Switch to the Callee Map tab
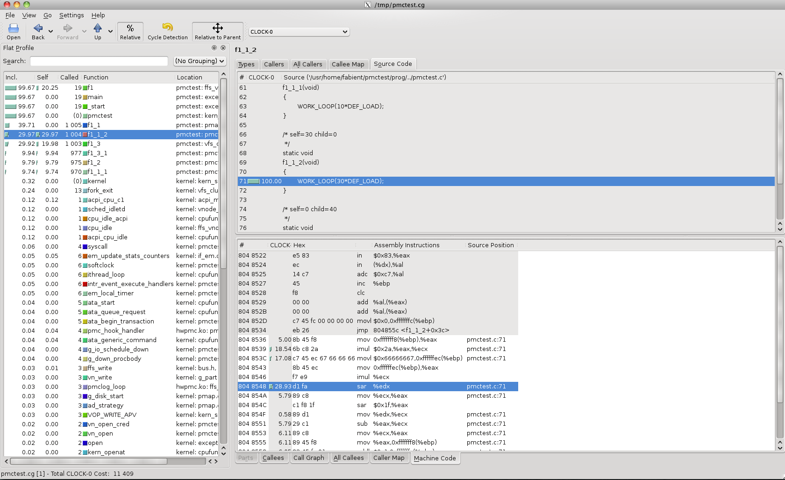This screenshot has height=480, width=785. click(348, 64)
